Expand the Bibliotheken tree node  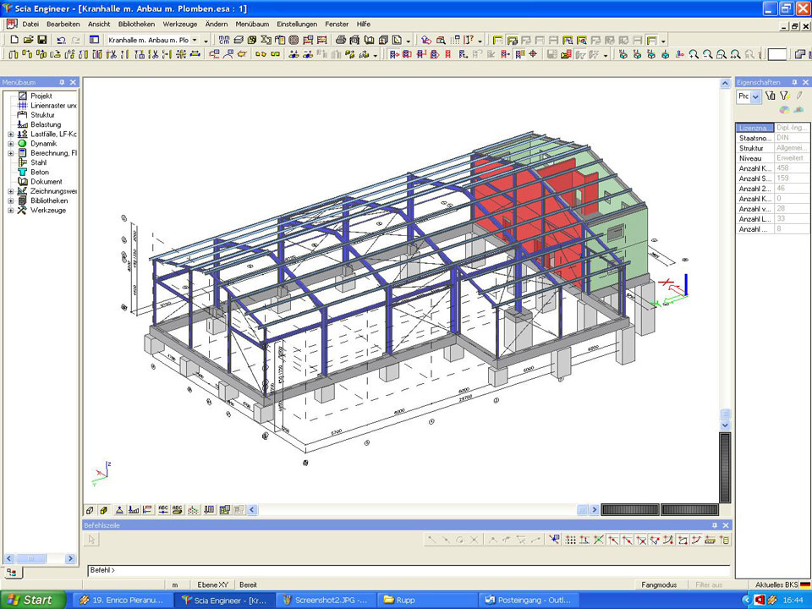point(10,201)
